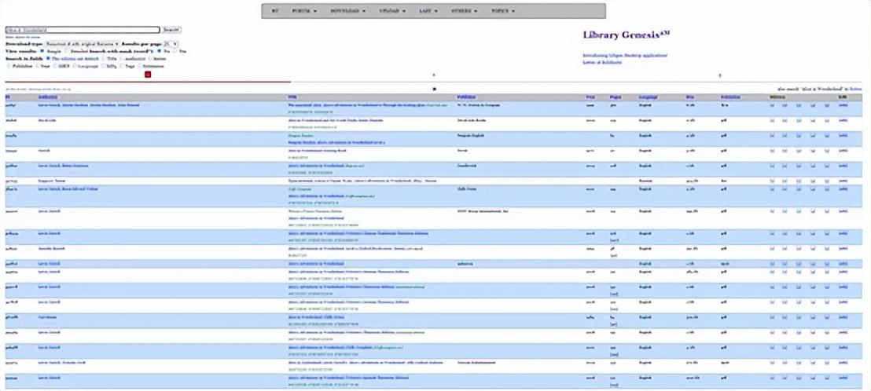Screen dimensions: 871x391
Task: Click the RU language item in the nav bar
Action: tap(276, 10)
